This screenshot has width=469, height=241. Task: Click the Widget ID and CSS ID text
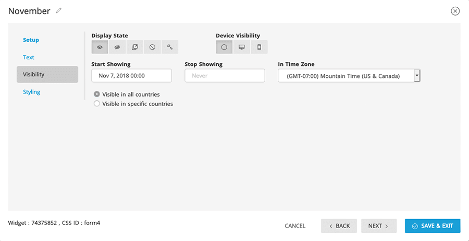[x=54, y=223]
